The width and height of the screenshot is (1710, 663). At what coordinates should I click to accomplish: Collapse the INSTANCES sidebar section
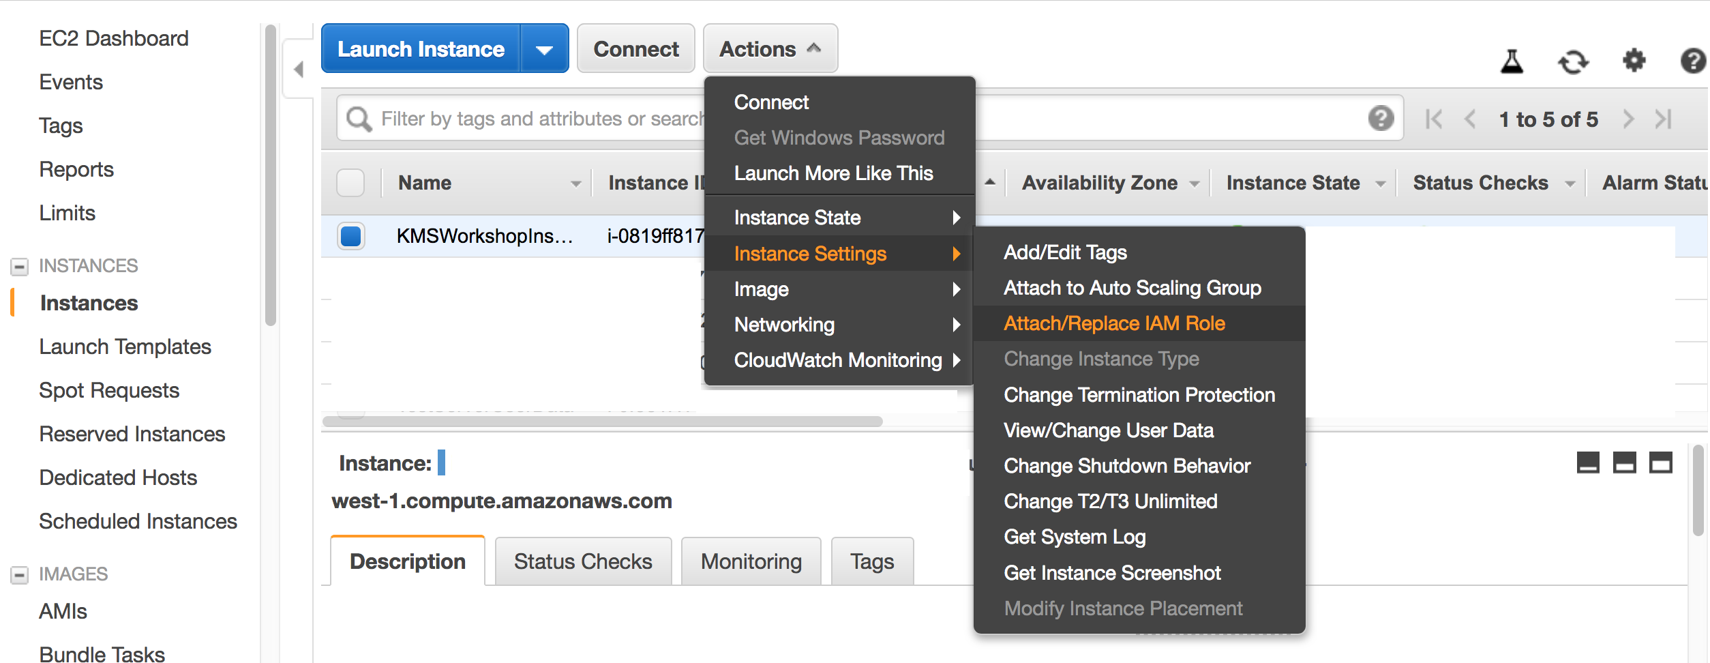pos(20,266)
